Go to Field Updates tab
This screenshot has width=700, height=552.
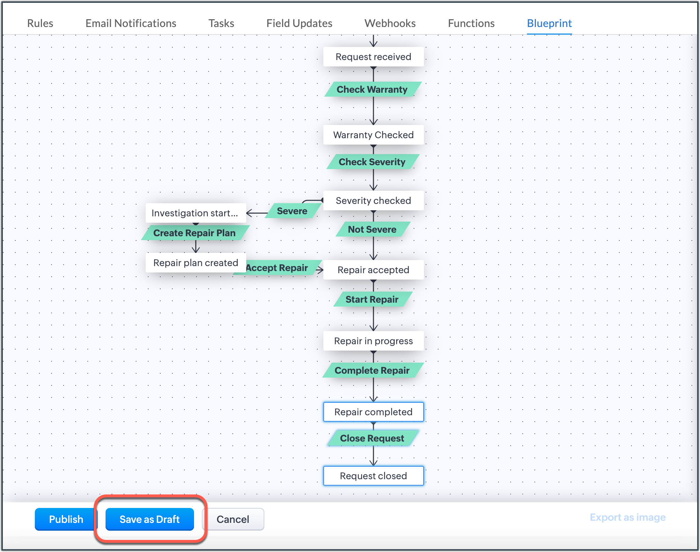[299, 23]
